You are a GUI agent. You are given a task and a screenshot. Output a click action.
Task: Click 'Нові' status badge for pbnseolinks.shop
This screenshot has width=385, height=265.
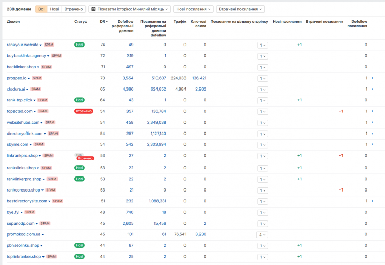pos(79,245)
